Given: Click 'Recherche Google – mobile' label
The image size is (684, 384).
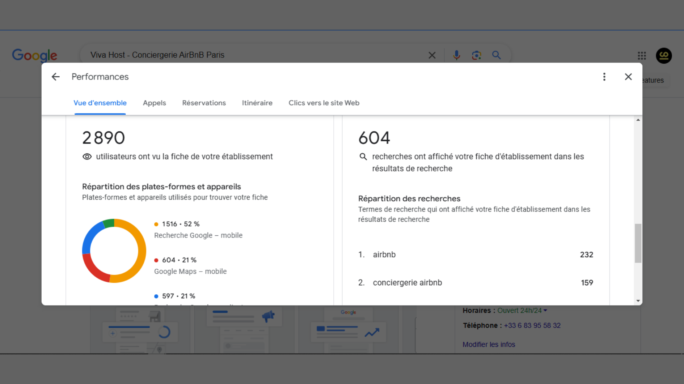Looking at the screenshot, I should (x=198, y=235).
